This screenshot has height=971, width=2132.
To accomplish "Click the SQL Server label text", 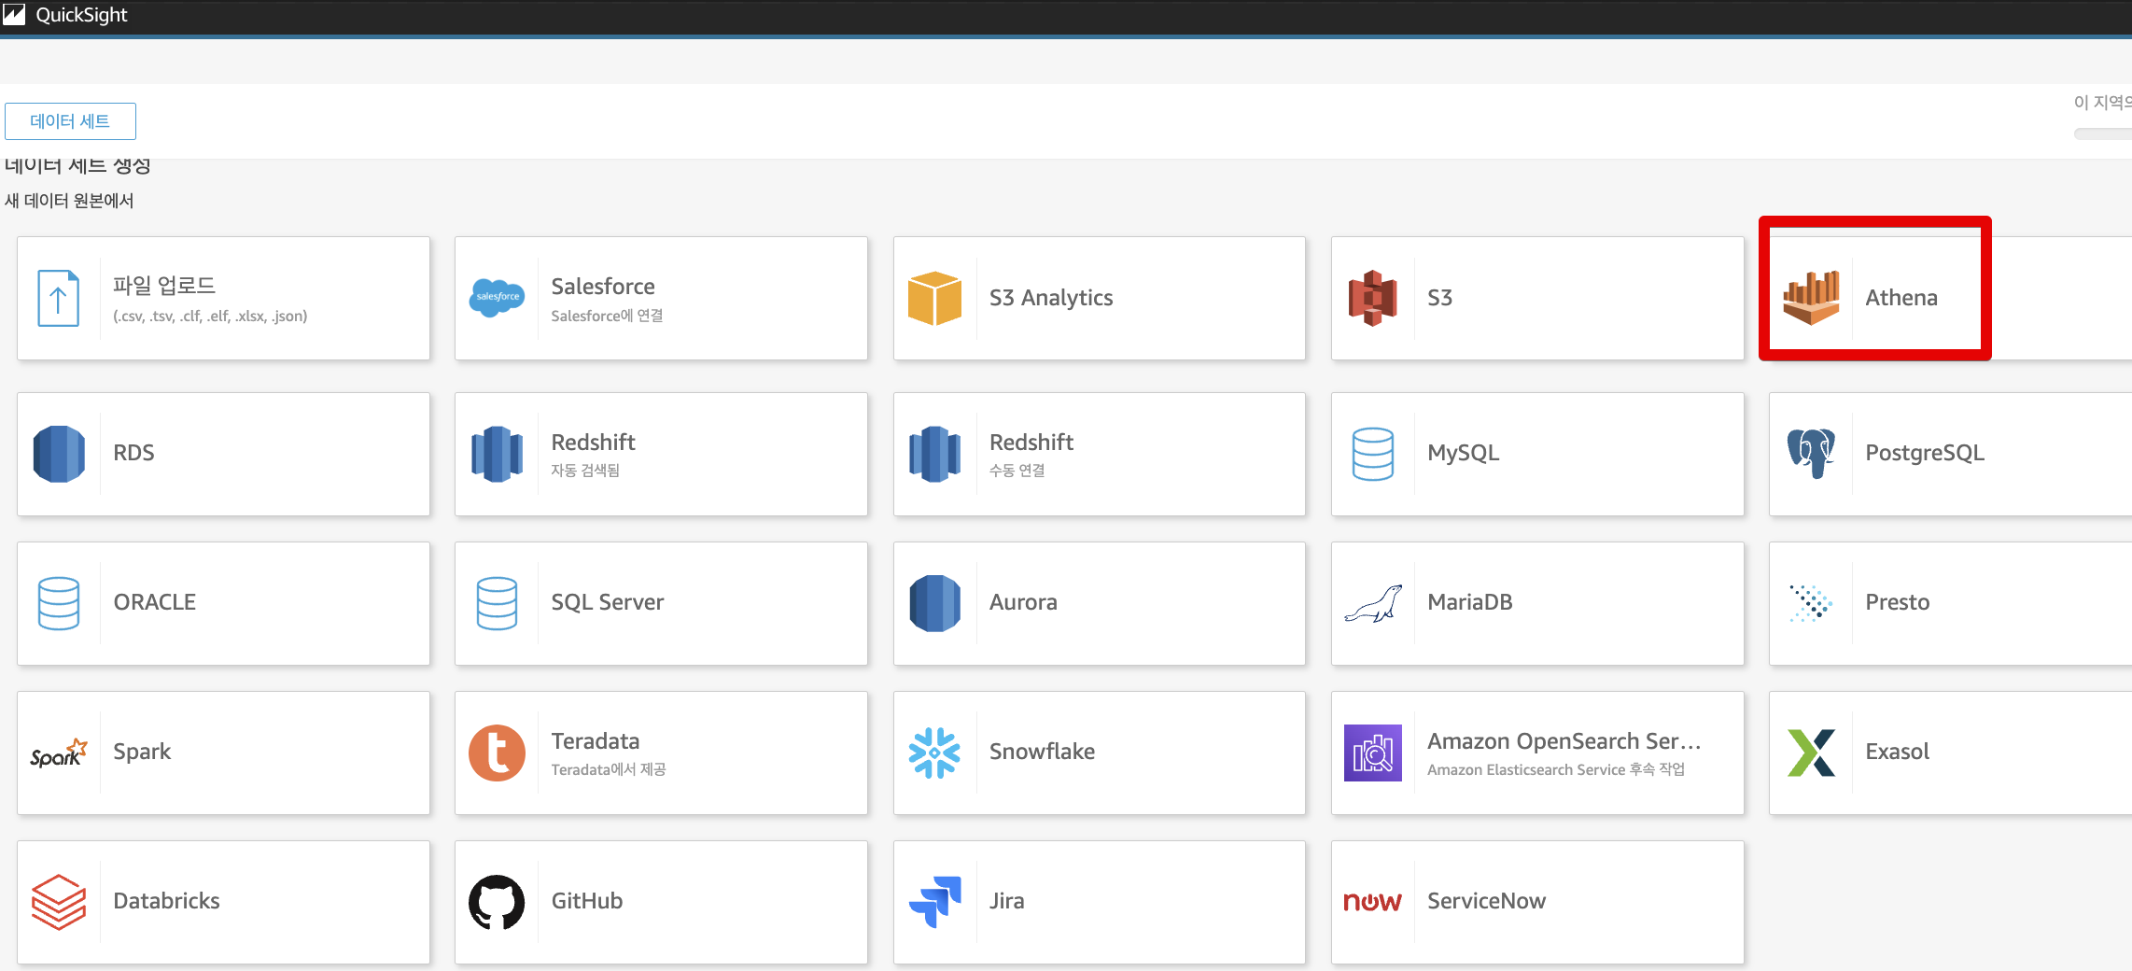I will 608,602.
